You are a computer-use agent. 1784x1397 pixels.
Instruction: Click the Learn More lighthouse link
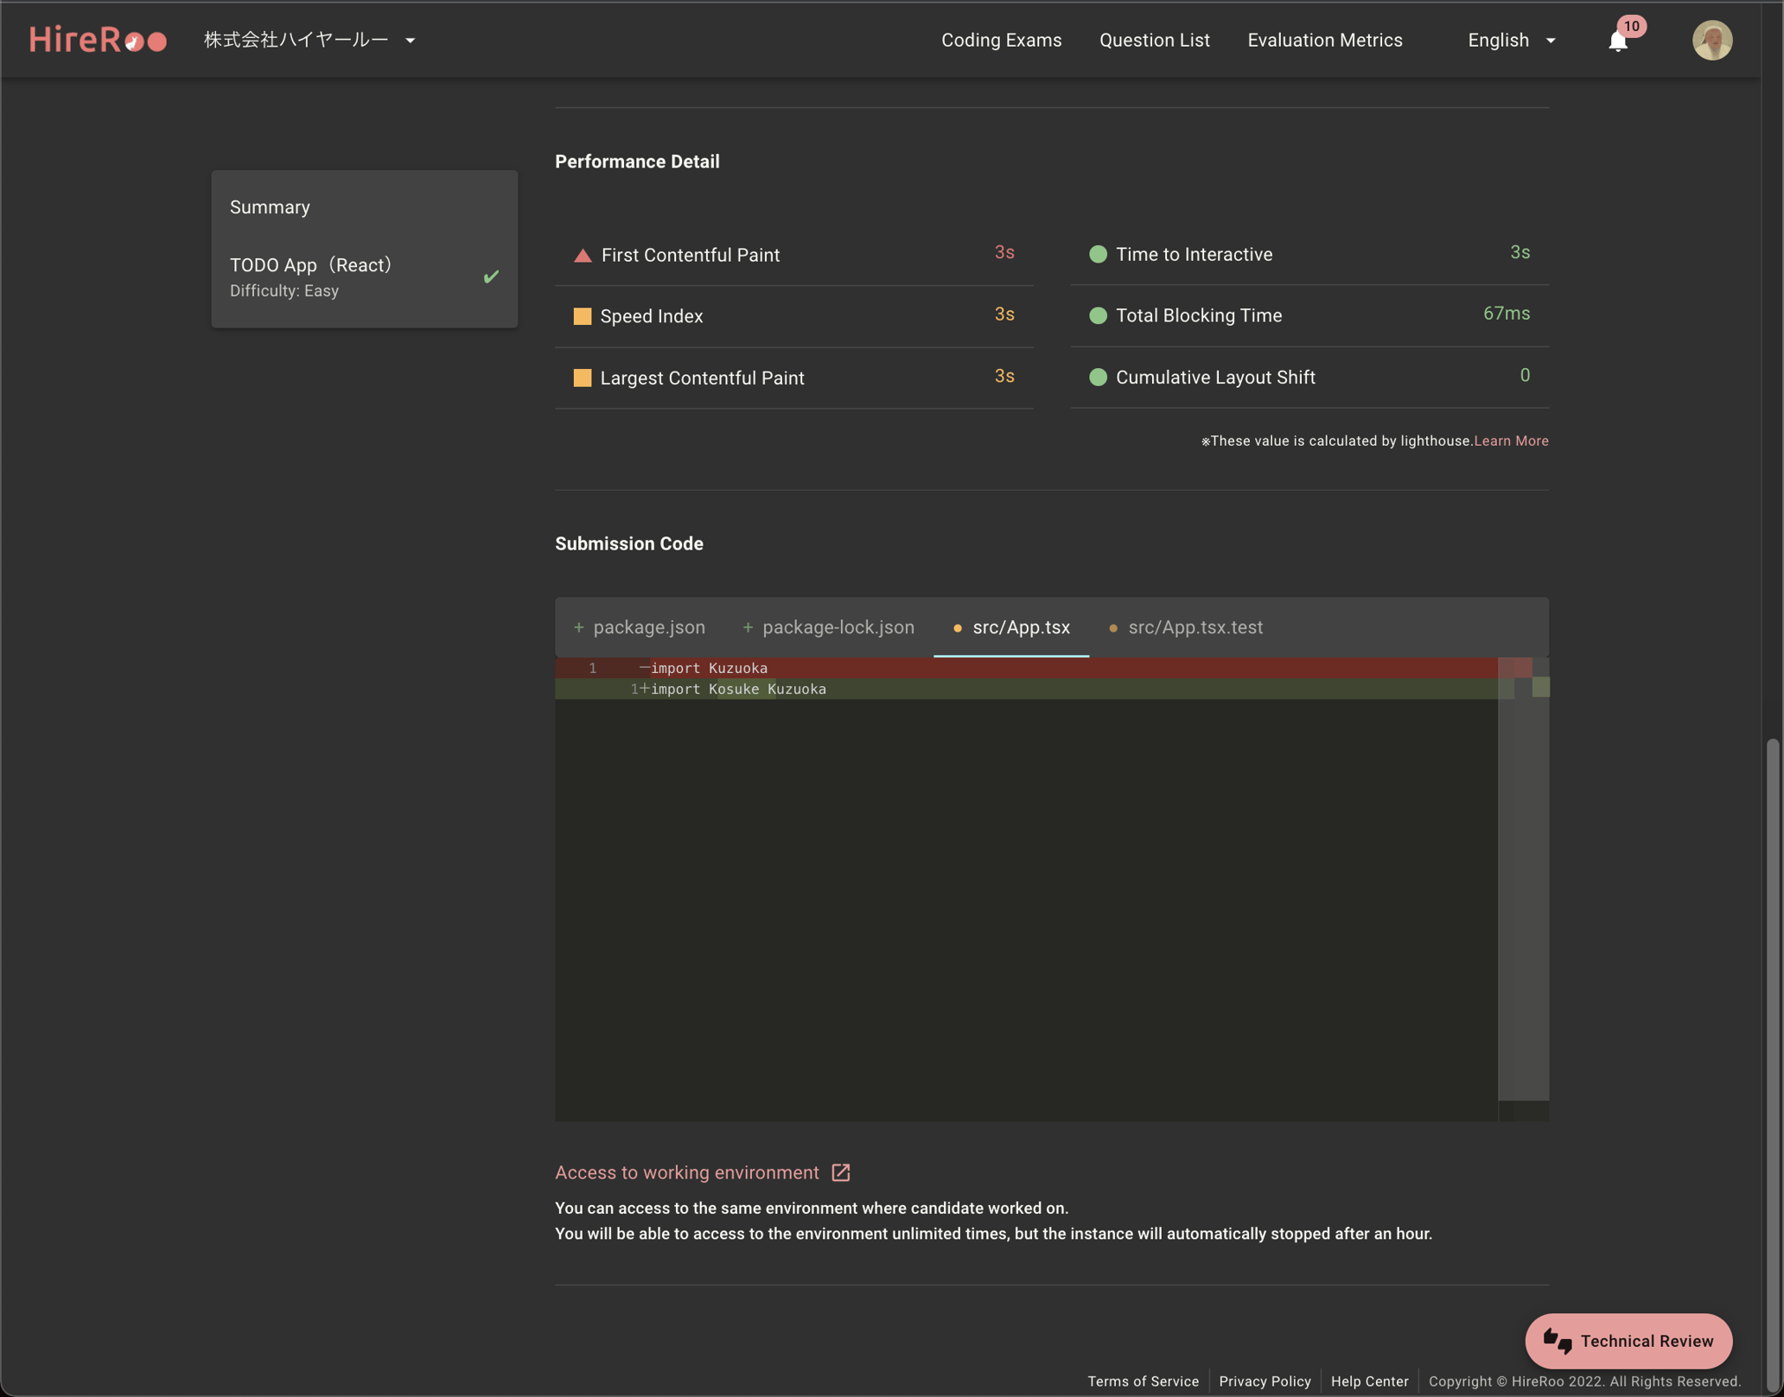1510,441
